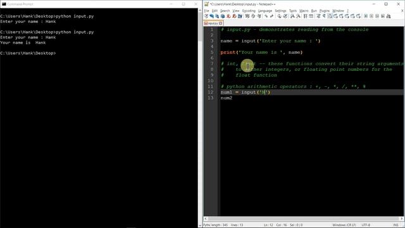
Task: Run macro multiple times icon
Action: click(x=383, y=16)
